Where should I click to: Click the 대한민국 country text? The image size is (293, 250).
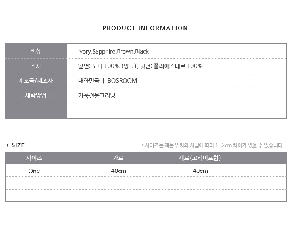(x=88, y=81)
